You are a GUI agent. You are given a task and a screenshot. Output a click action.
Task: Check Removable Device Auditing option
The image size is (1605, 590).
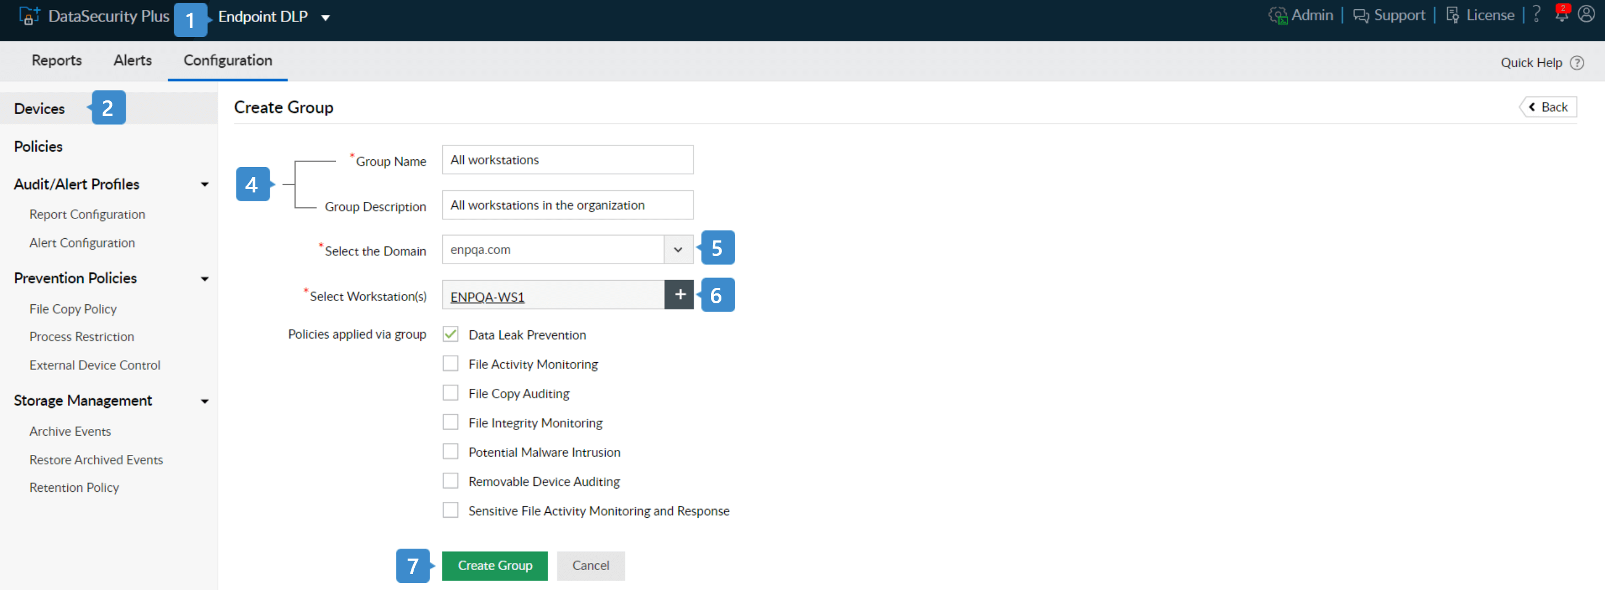coord(451,481)
